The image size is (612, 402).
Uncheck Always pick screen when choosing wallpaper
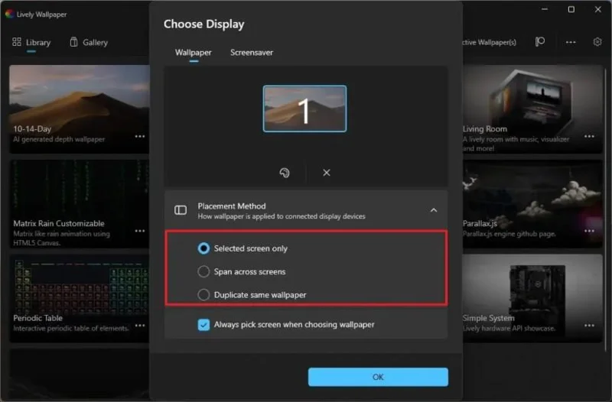(x=203, y=324)
